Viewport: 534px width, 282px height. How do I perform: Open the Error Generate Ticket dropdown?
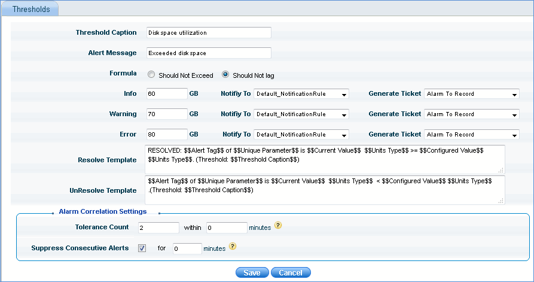pos(471,135)
